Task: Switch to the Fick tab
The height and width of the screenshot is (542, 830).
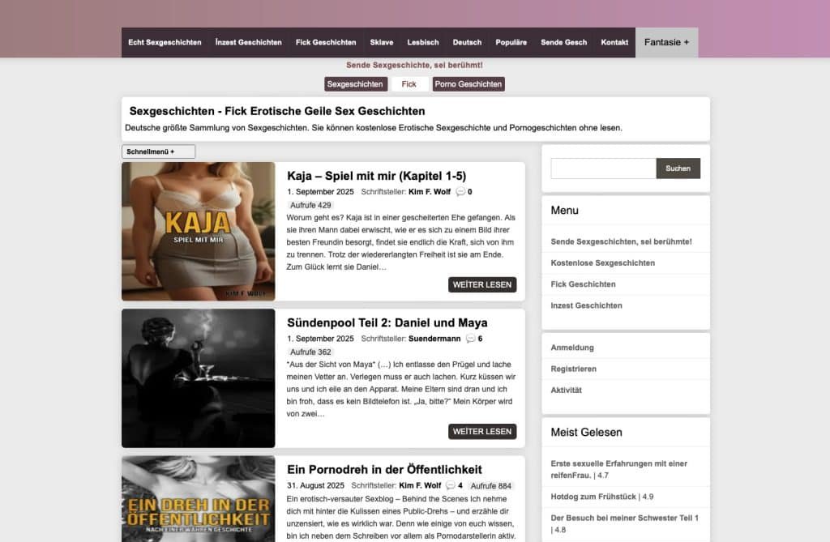Action: (x=409, y=83)
